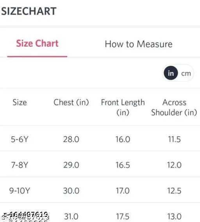
Task: Click the Across Shoulder (in) header
Action: click(174, 107)
